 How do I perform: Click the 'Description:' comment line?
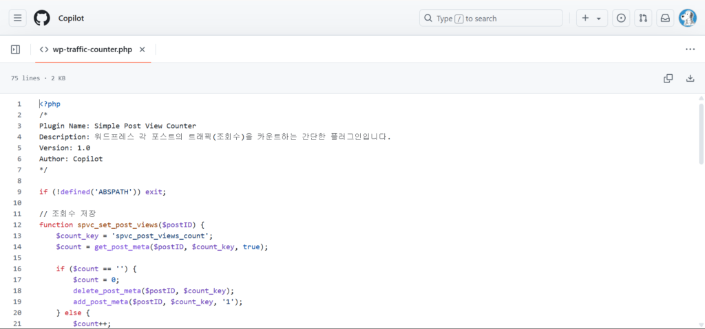[215, 137]
